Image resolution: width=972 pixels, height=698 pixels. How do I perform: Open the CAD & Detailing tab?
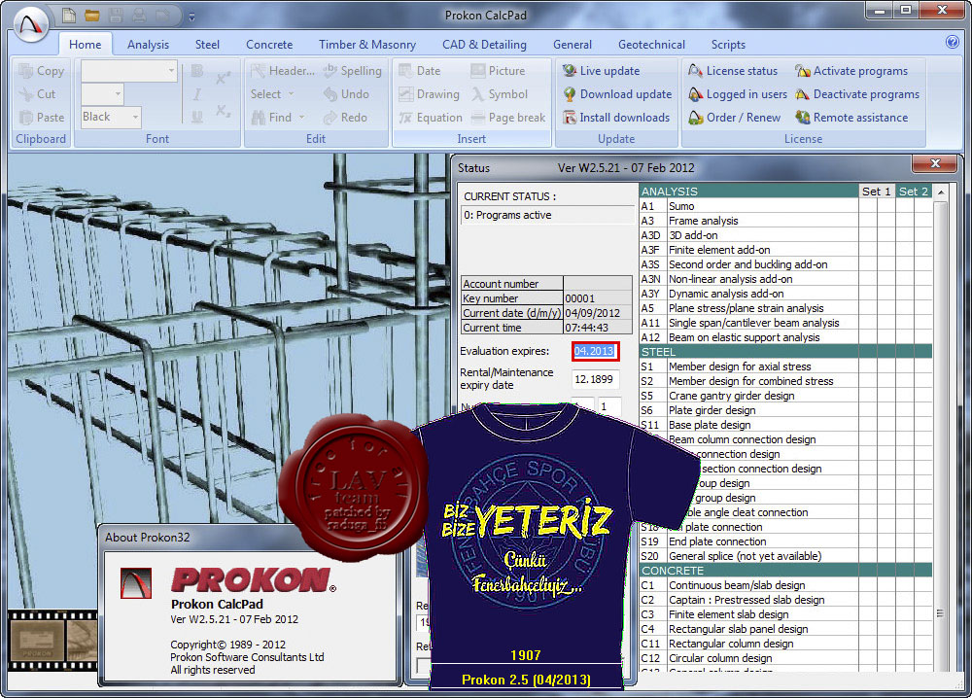[484, 44]
